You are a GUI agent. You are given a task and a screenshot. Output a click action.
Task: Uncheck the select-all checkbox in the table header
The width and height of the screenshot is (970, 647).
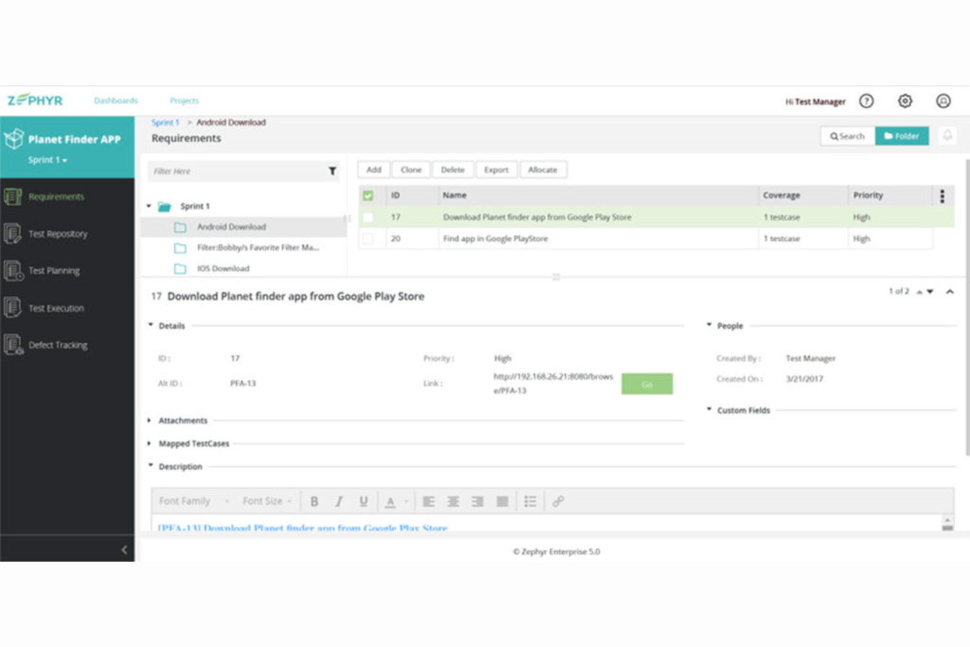(370, 195)
